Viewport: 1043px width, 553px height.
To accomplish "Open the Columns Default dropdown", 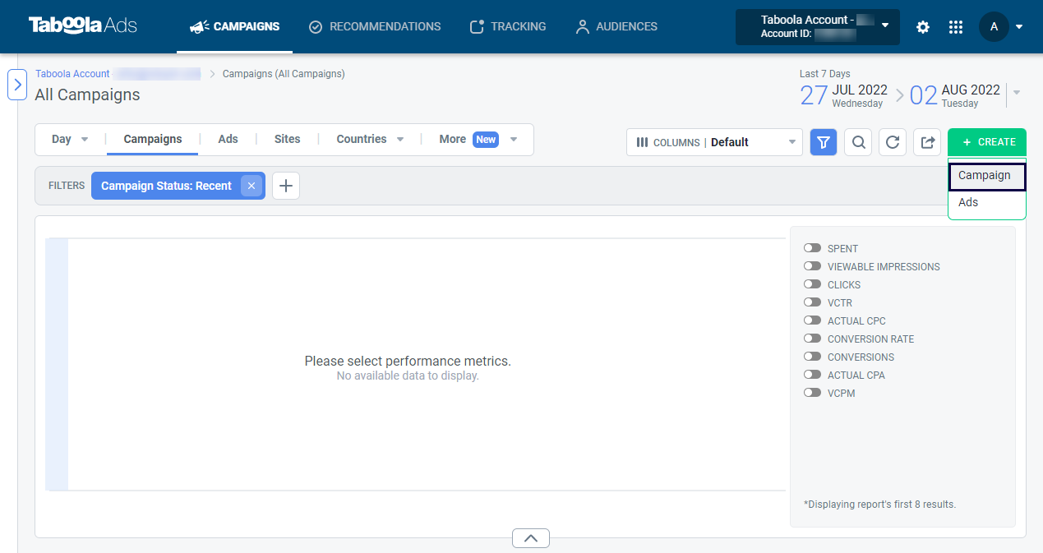I will (714, 142).
